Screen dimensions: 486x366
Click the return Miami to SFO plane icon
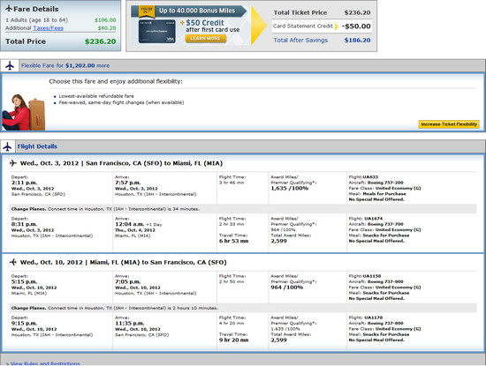point(13,262)
